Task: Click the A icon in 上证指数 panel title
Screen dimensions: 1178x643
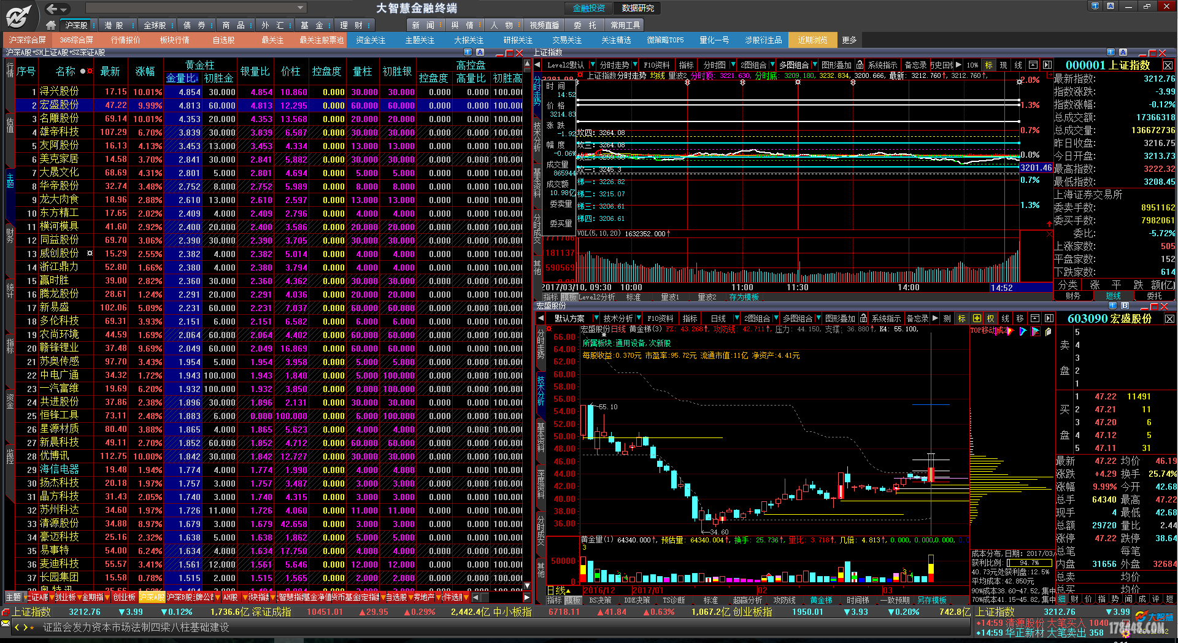Action: tap(1123, 52)
